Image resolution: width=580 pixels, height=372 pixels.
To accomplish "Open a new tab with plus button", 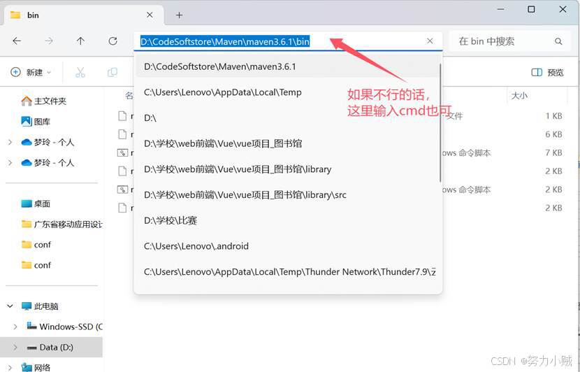I will [x=179, y=15].
